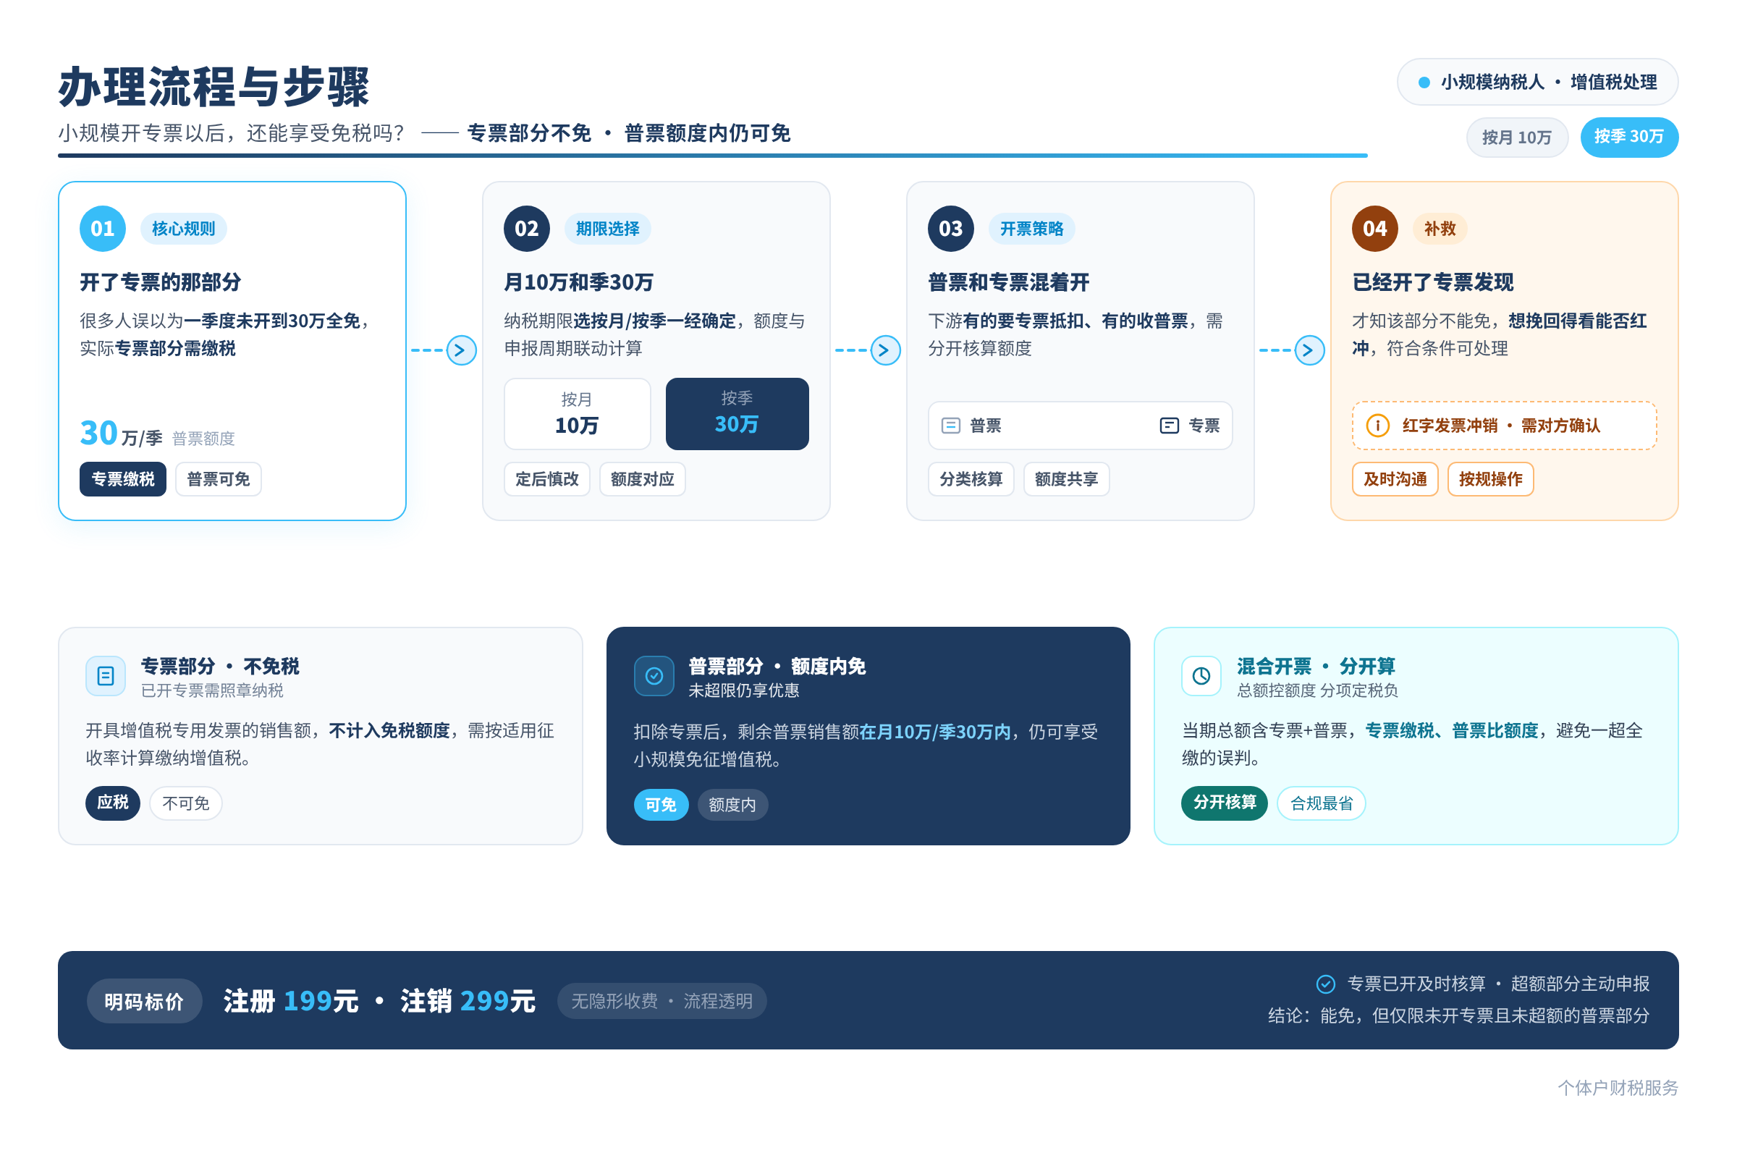Click the 额度共享 chip
1737x1158 pixels.
click(1066, 479)
